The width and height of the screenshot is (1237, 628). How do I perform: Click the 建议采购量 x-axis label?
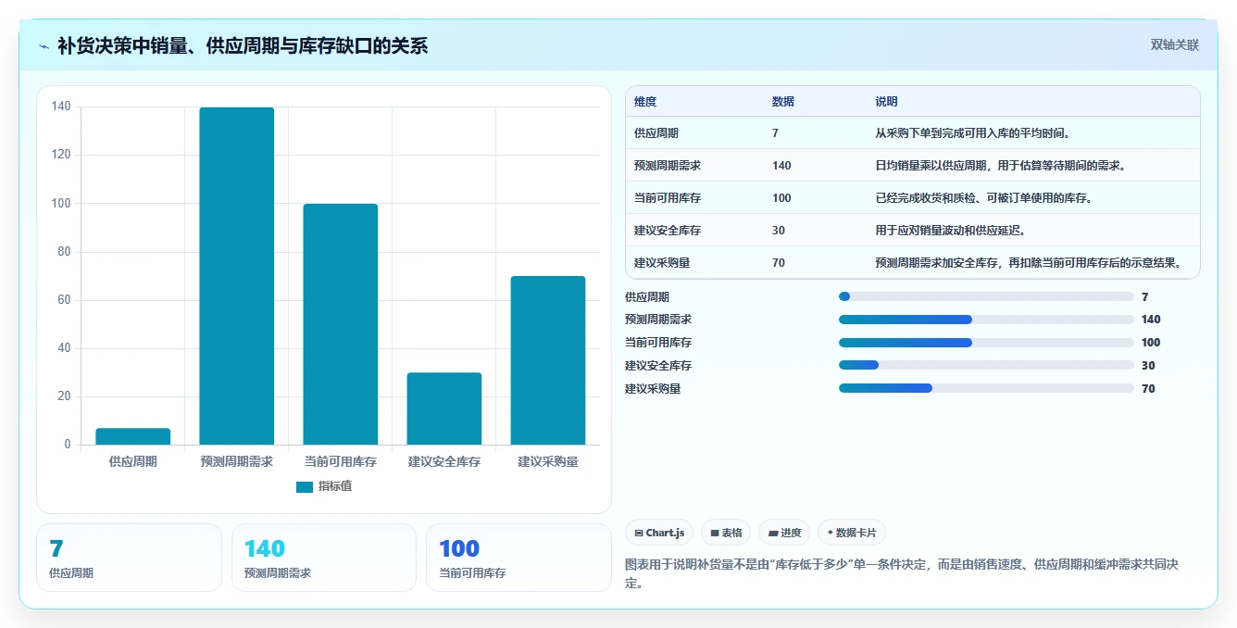pos(548,461)
